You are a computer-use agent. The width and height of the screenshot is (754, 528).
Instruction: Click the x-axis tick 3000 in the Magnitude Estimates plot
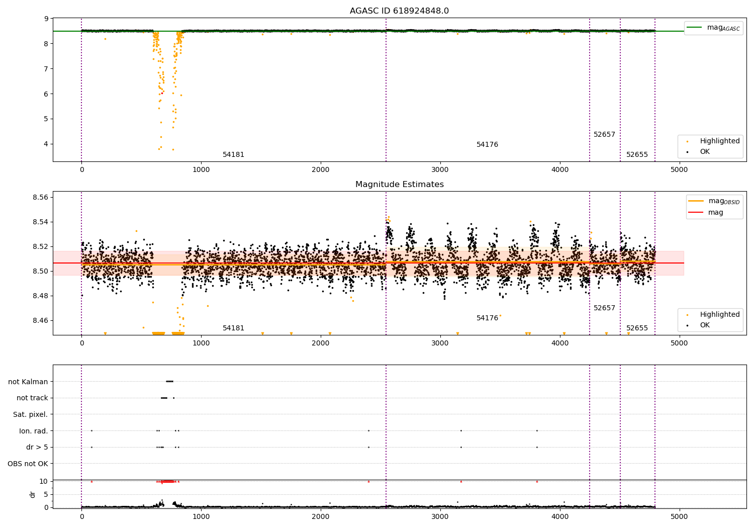pyautogui.click(x=440, y=343)
